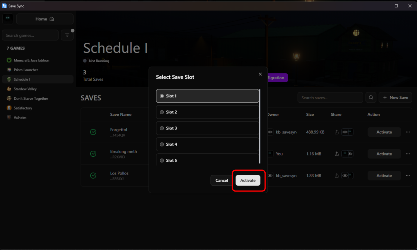Viewport: 417px width, 250px height.
Task: Click the slot list scrollbar in the dialog
Action: point(260,126)
